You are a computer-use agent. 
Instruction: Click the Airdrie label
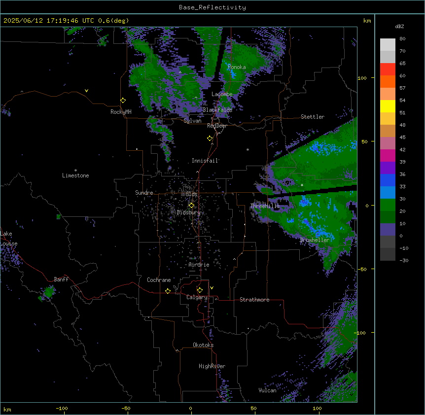coord(199,265)
